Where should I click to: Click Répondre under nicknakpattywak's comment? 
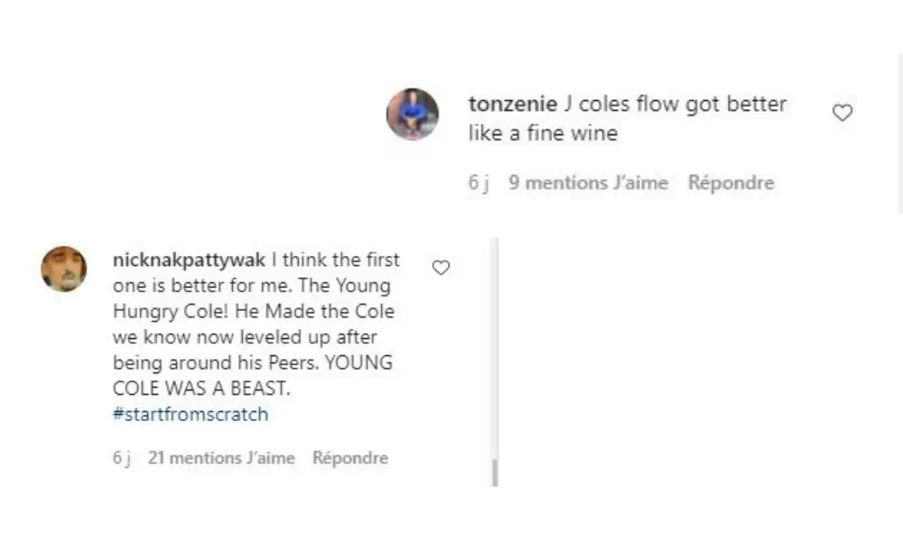click(349, 458)
